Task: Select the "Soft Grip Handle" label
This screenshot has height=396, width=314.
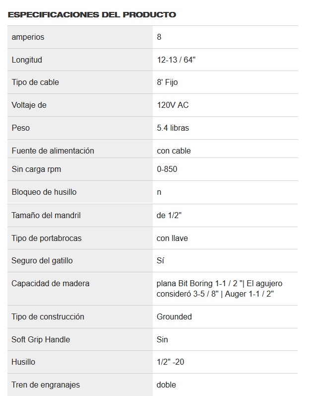Action: click(41, 339)
